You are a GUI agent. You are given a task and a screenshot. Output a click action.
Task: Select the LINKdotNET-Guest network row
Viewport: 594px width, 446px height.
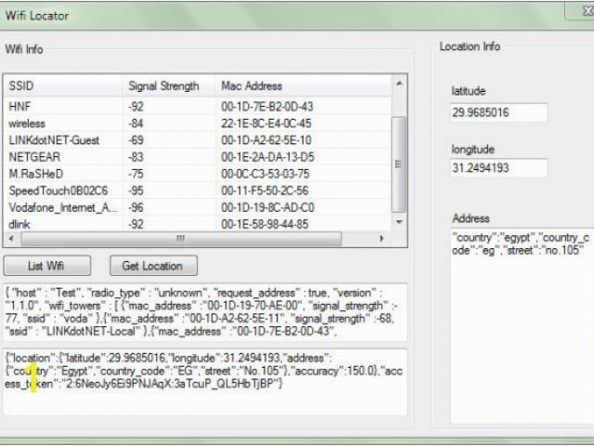[197, 140]
